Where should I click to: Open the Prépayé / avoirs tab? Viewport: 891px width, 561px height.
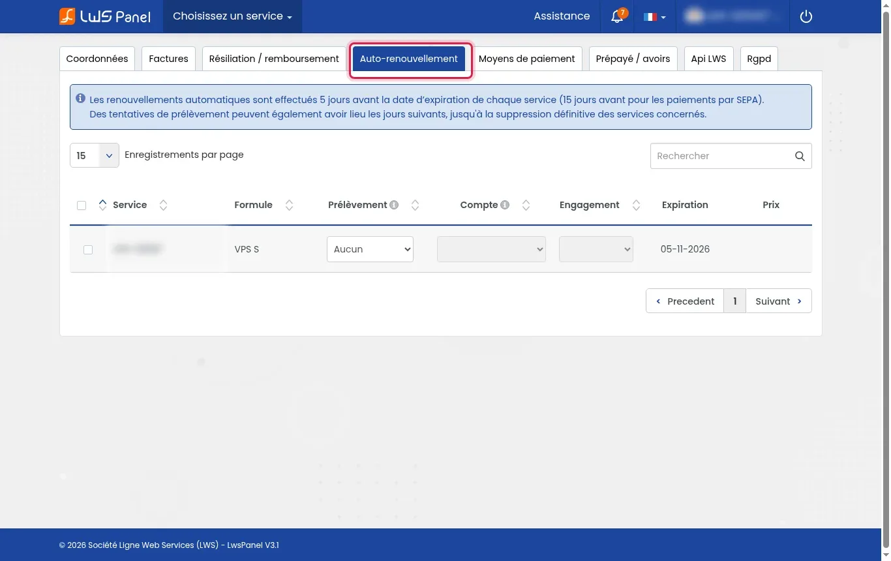pyautogui.click(x=633, y=59)
